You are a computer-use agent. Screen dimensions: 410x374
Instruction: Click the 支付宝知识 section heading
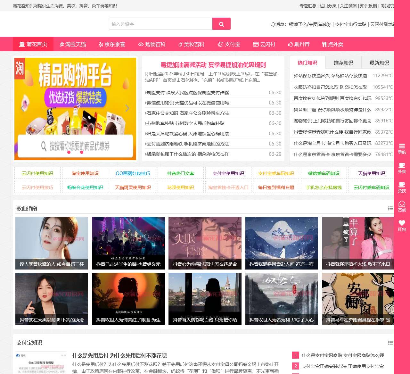pyautogui.click(x=29, y=343)
